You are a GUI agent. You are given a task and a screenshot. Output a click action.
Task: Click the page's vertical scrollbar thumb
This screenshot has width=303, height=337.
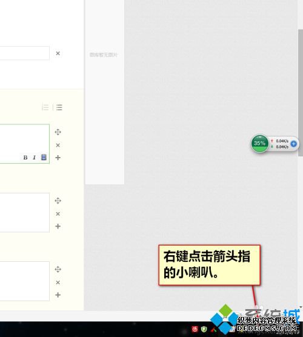301,93
